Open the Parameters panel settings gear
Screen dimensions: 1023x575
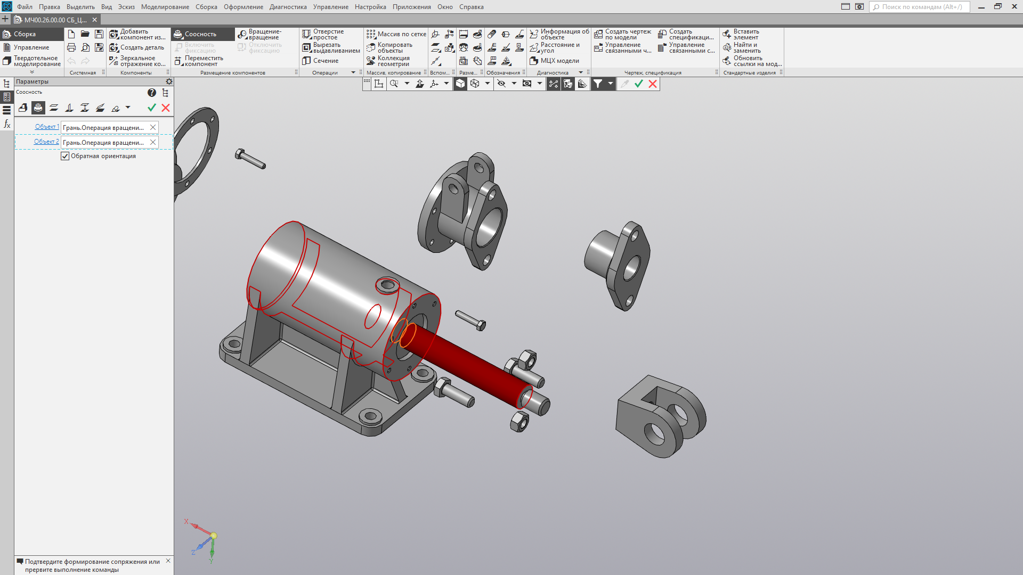(x=169, y=81)
